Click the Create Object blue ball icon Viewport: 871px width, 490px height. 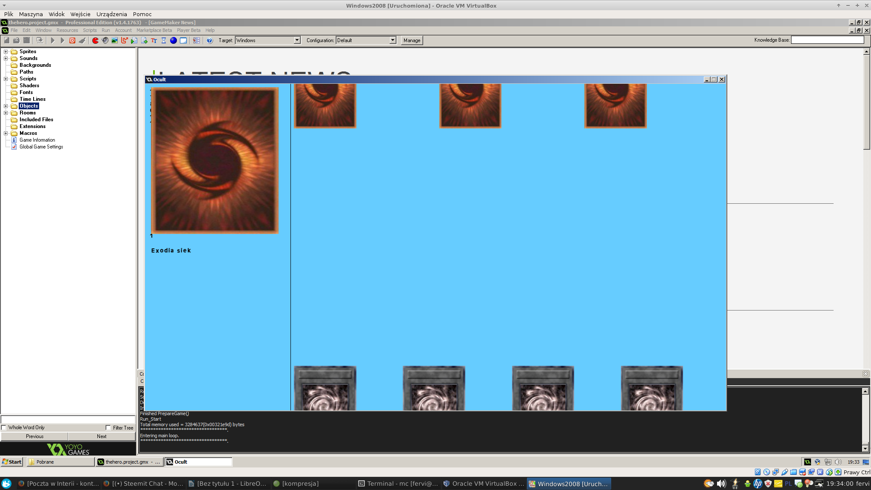click(x=174, y=40)
